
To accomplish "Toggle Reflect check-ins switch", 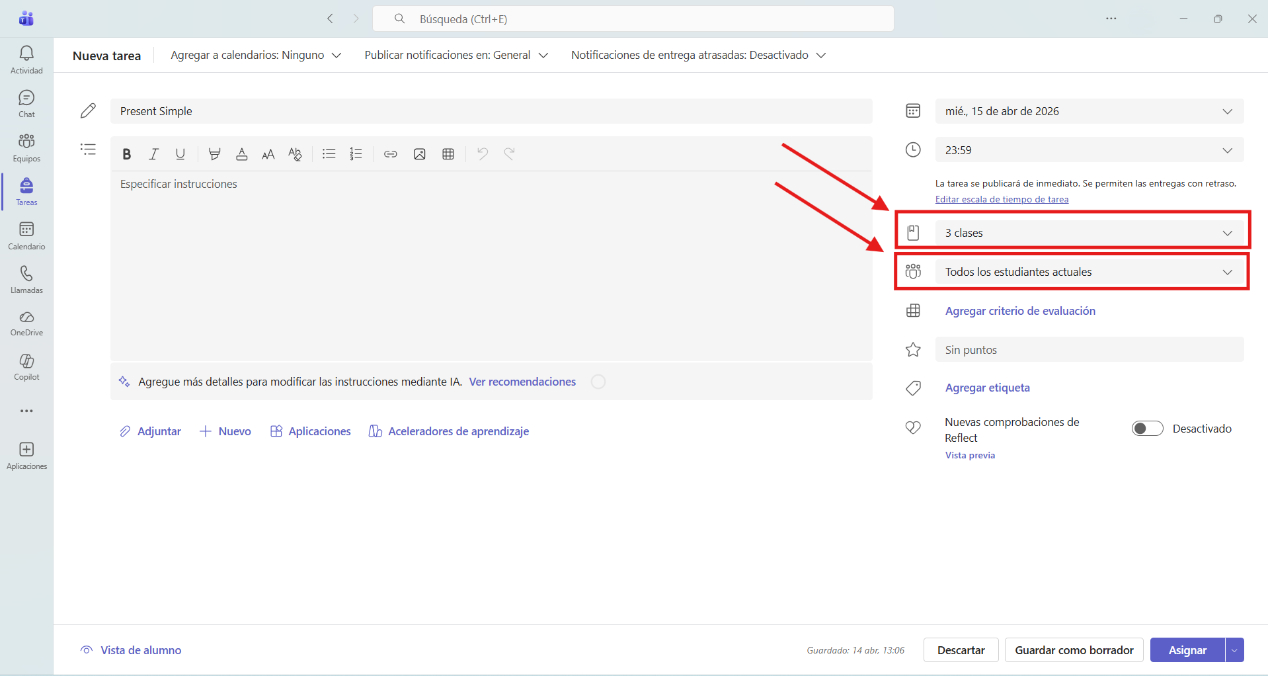I will 1147,429.
